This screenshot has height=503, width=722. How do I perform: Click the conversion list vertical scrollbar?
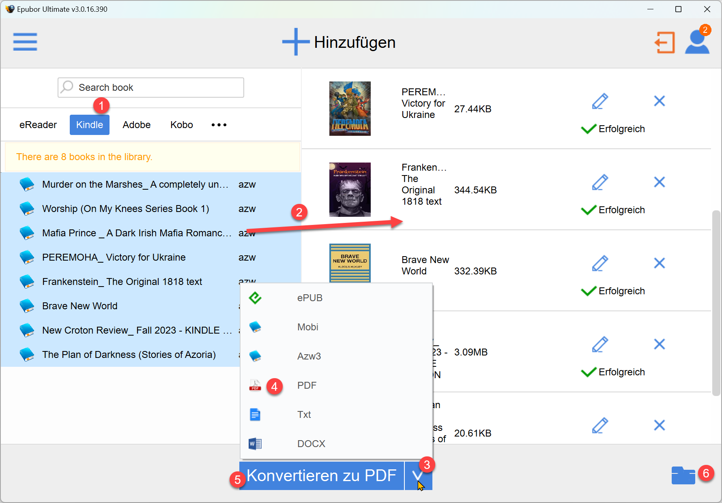[717, 303]
